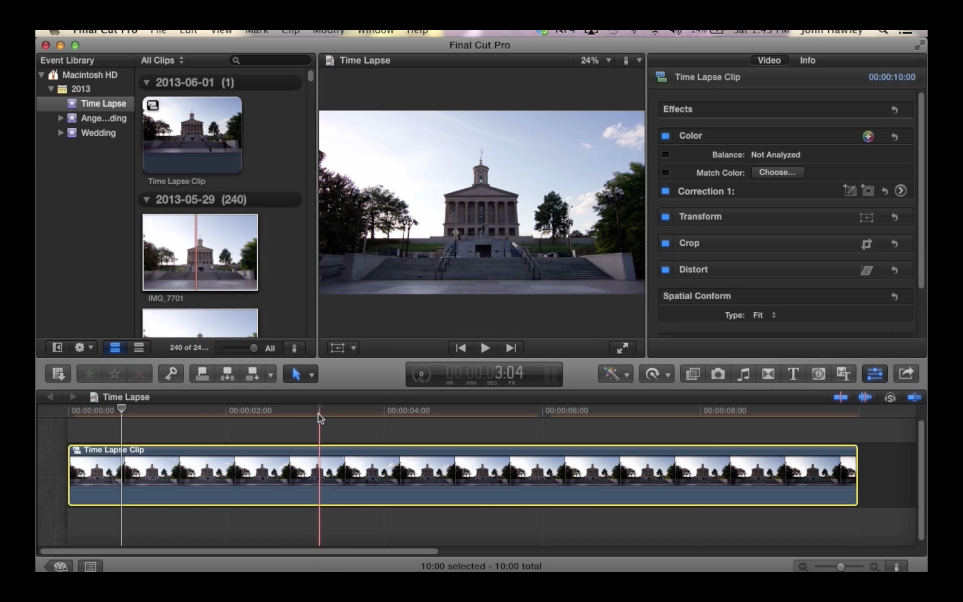Click the Share export icon

click(906, 374)
